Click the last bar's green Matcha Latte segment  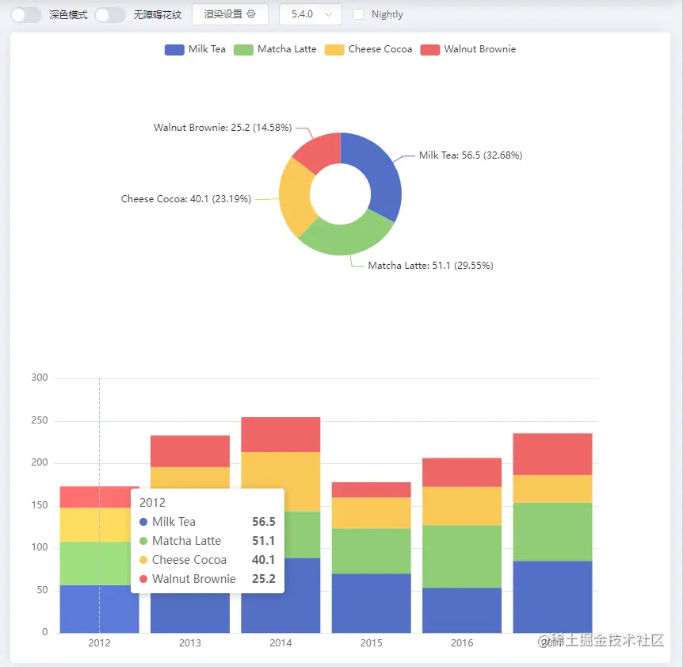[x=552, y=532]
